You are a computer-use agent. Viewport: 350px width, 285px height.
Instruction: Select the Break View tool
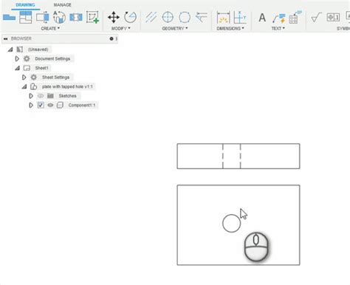pos(76,18)
